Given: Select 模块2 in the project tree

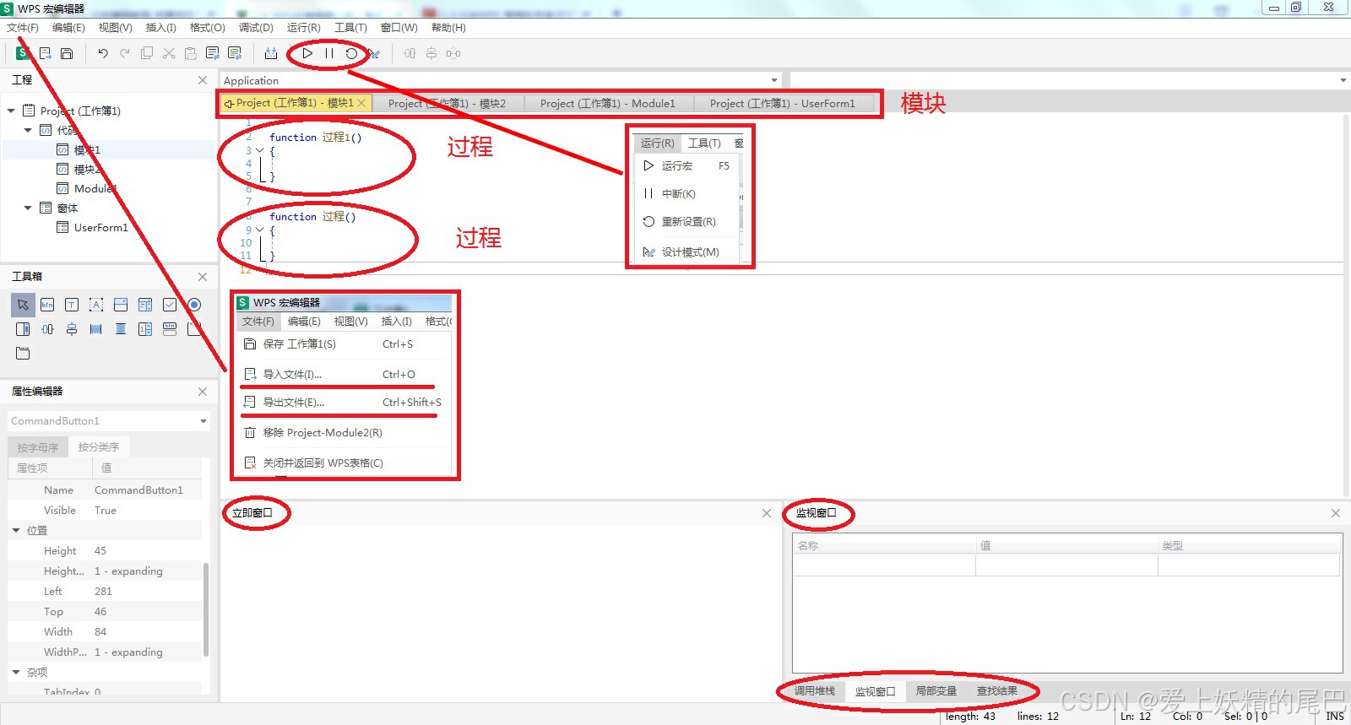Looking at the screenshot, I should tap(87, 170).
